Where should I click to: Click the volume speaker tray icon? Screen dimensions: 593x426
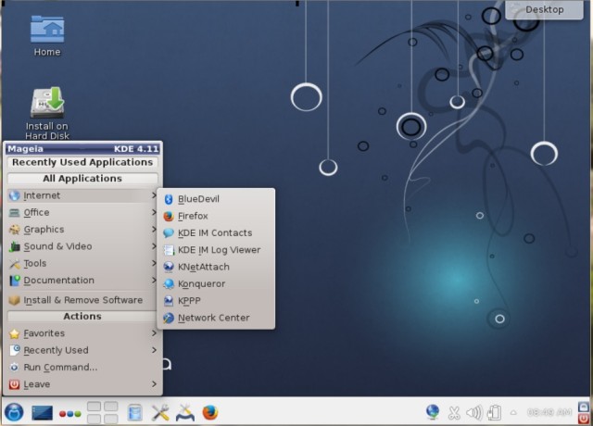coord(474,413)
